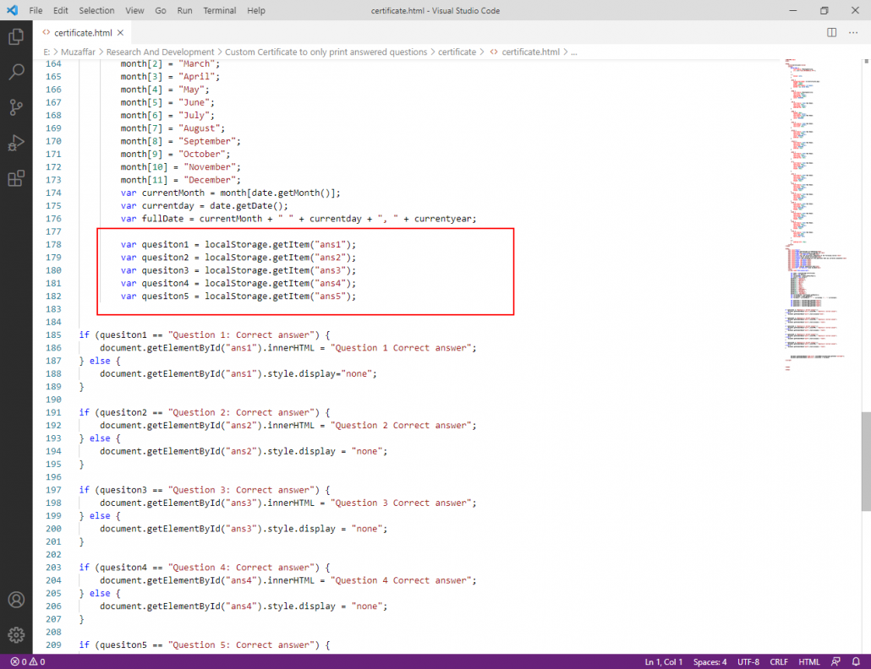Open the Source Control view
871x669 pixels.
click(16, 107)
